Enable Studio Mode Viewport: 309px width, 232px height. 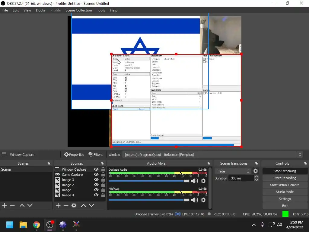pyautogui.click(x=285, y=192)
